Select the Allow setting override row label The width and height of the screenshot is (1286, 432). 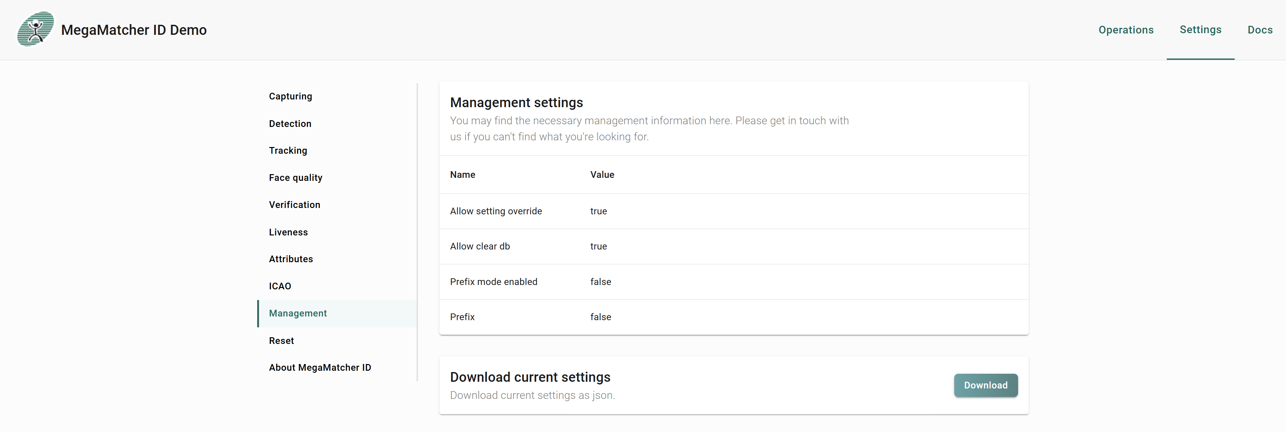(496, 211)
